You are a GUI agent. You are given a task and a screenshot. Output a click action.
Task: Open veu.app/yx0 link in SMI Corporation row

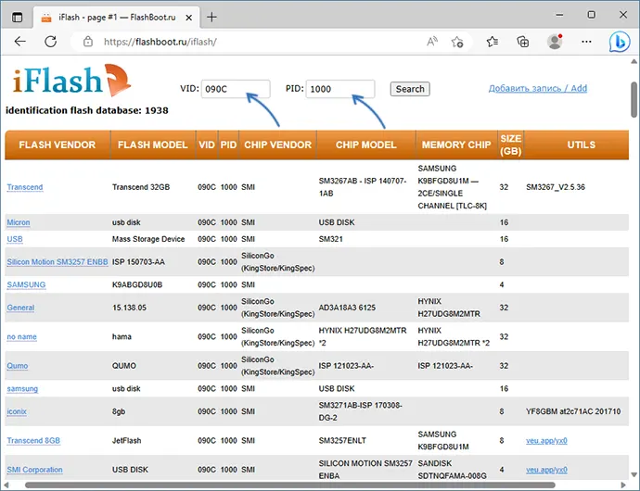pyautogui.click(x=546, y=470)
